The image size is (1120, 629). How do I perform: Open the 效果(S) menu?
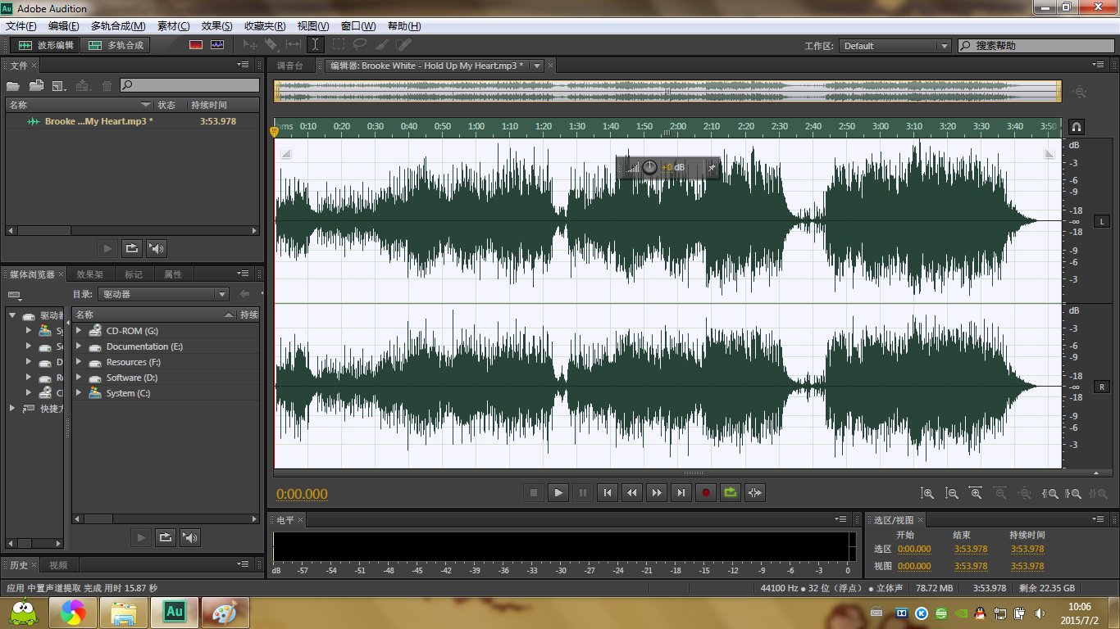point(216,26)
